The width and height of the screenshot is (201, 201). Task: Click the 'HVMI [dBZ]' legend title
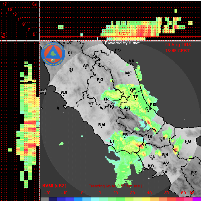click(x=54, y=186)
